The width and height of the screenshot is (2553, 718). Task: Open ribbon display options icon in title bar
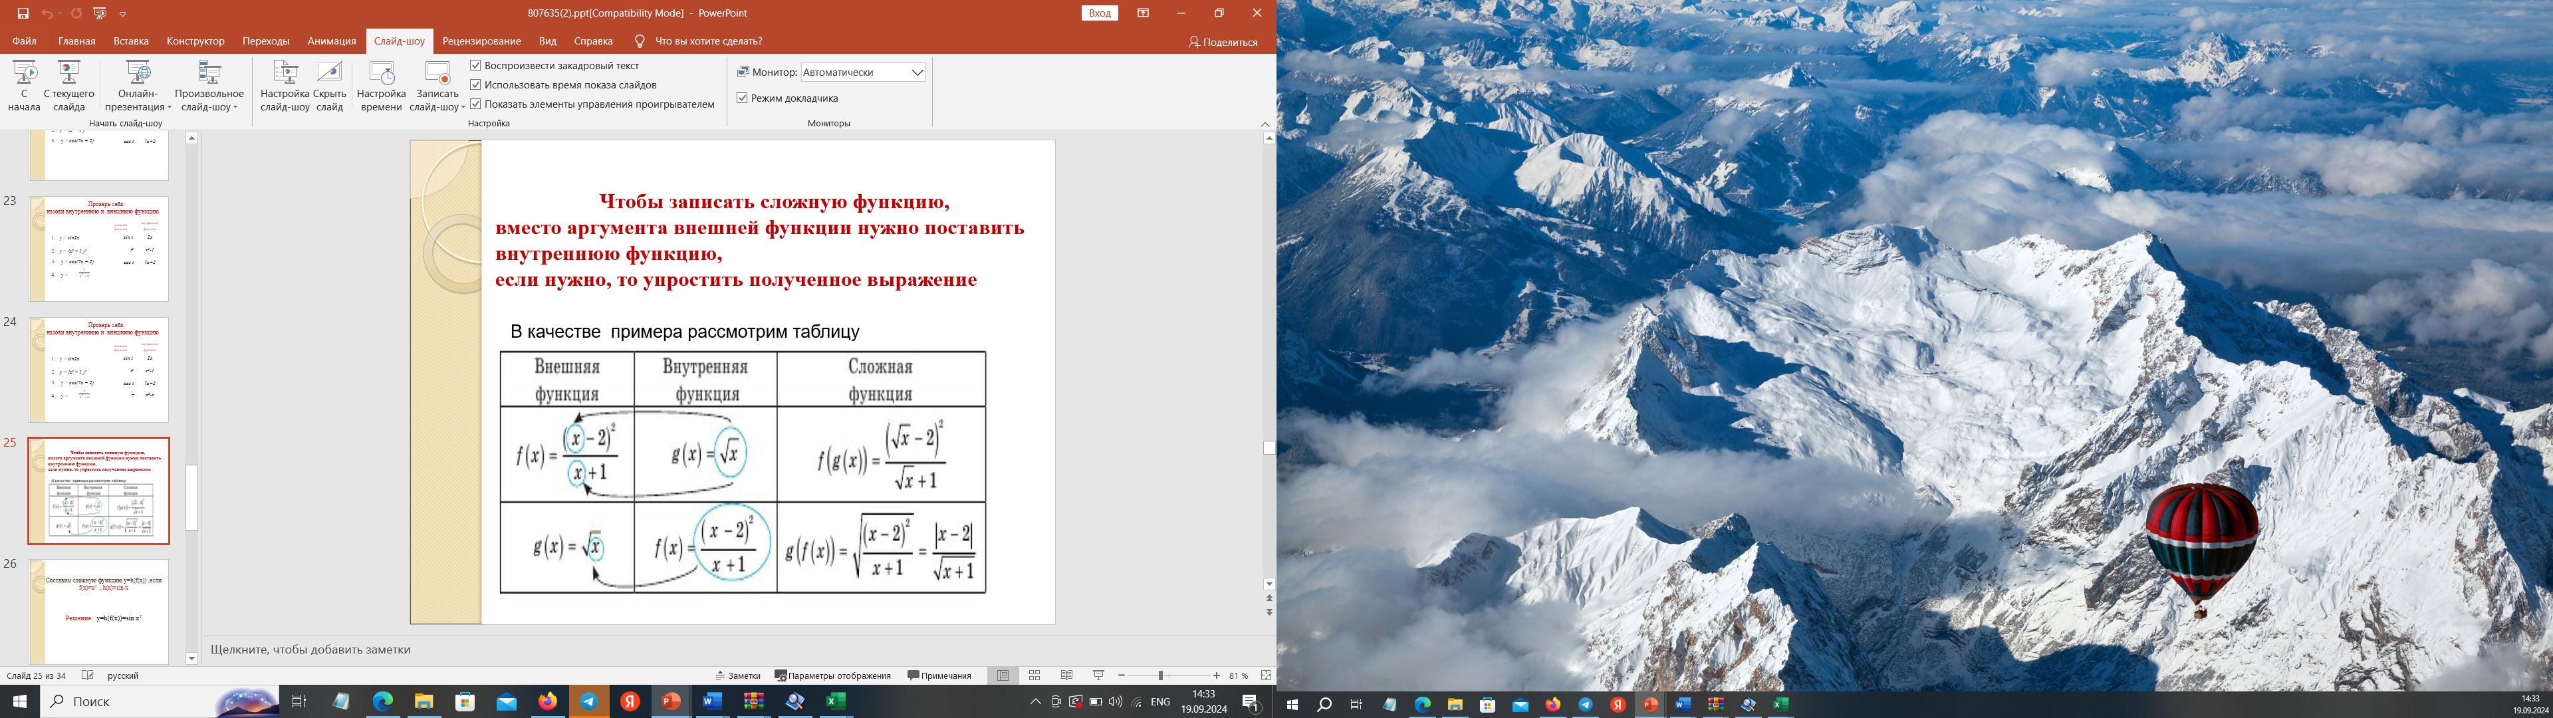tap(1143, 13)
